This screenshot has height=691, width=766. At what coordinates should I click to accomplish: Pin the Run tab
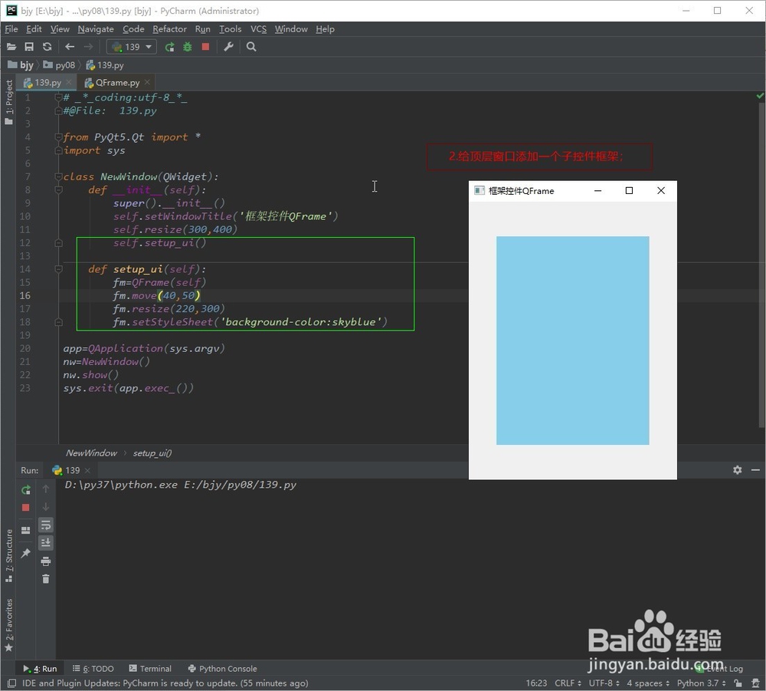click(26, 553)
